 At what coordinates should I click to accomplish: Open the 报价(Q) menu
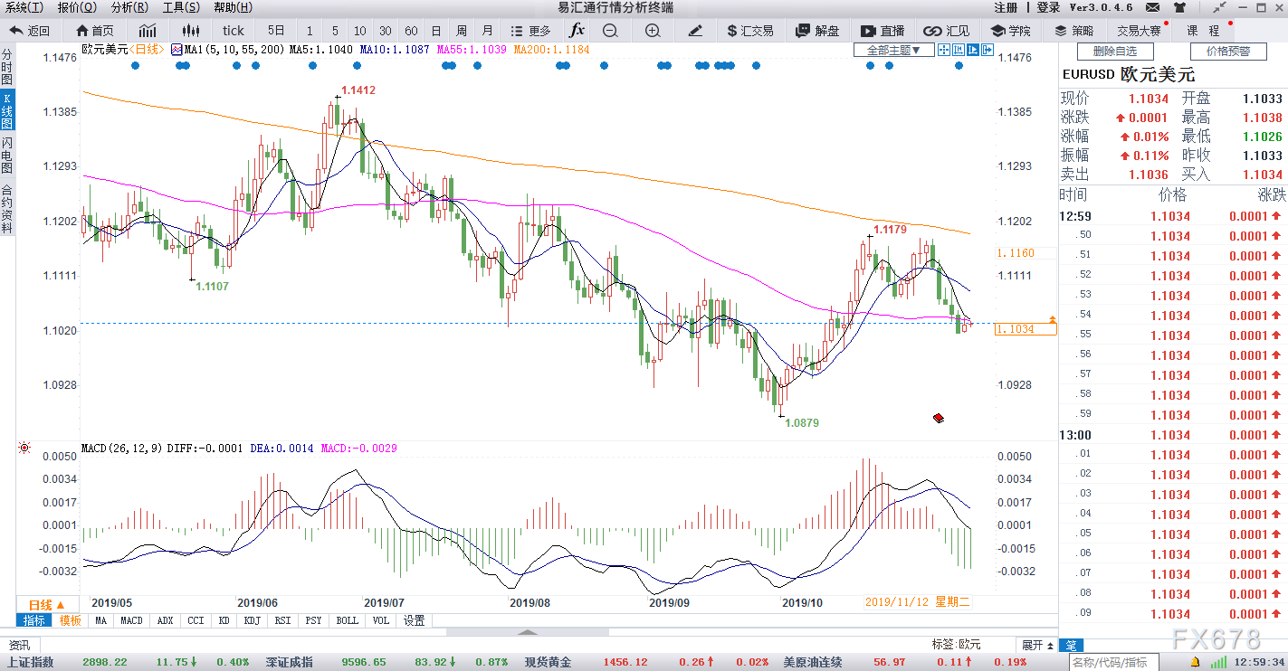click(77, 7)
